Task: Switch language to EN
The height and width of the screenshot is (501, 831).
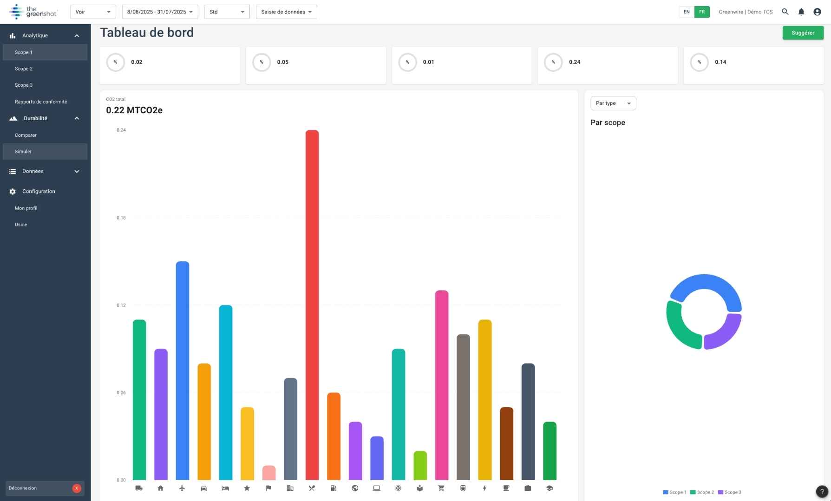Action: [x=686, y=12]
